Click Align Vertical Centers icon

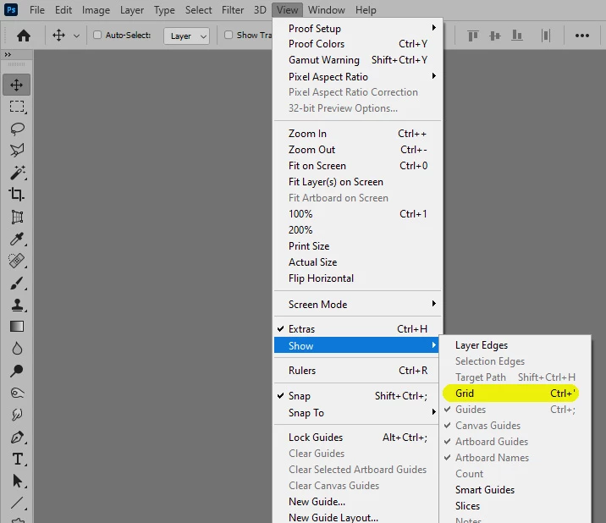[x=494, y=36]
